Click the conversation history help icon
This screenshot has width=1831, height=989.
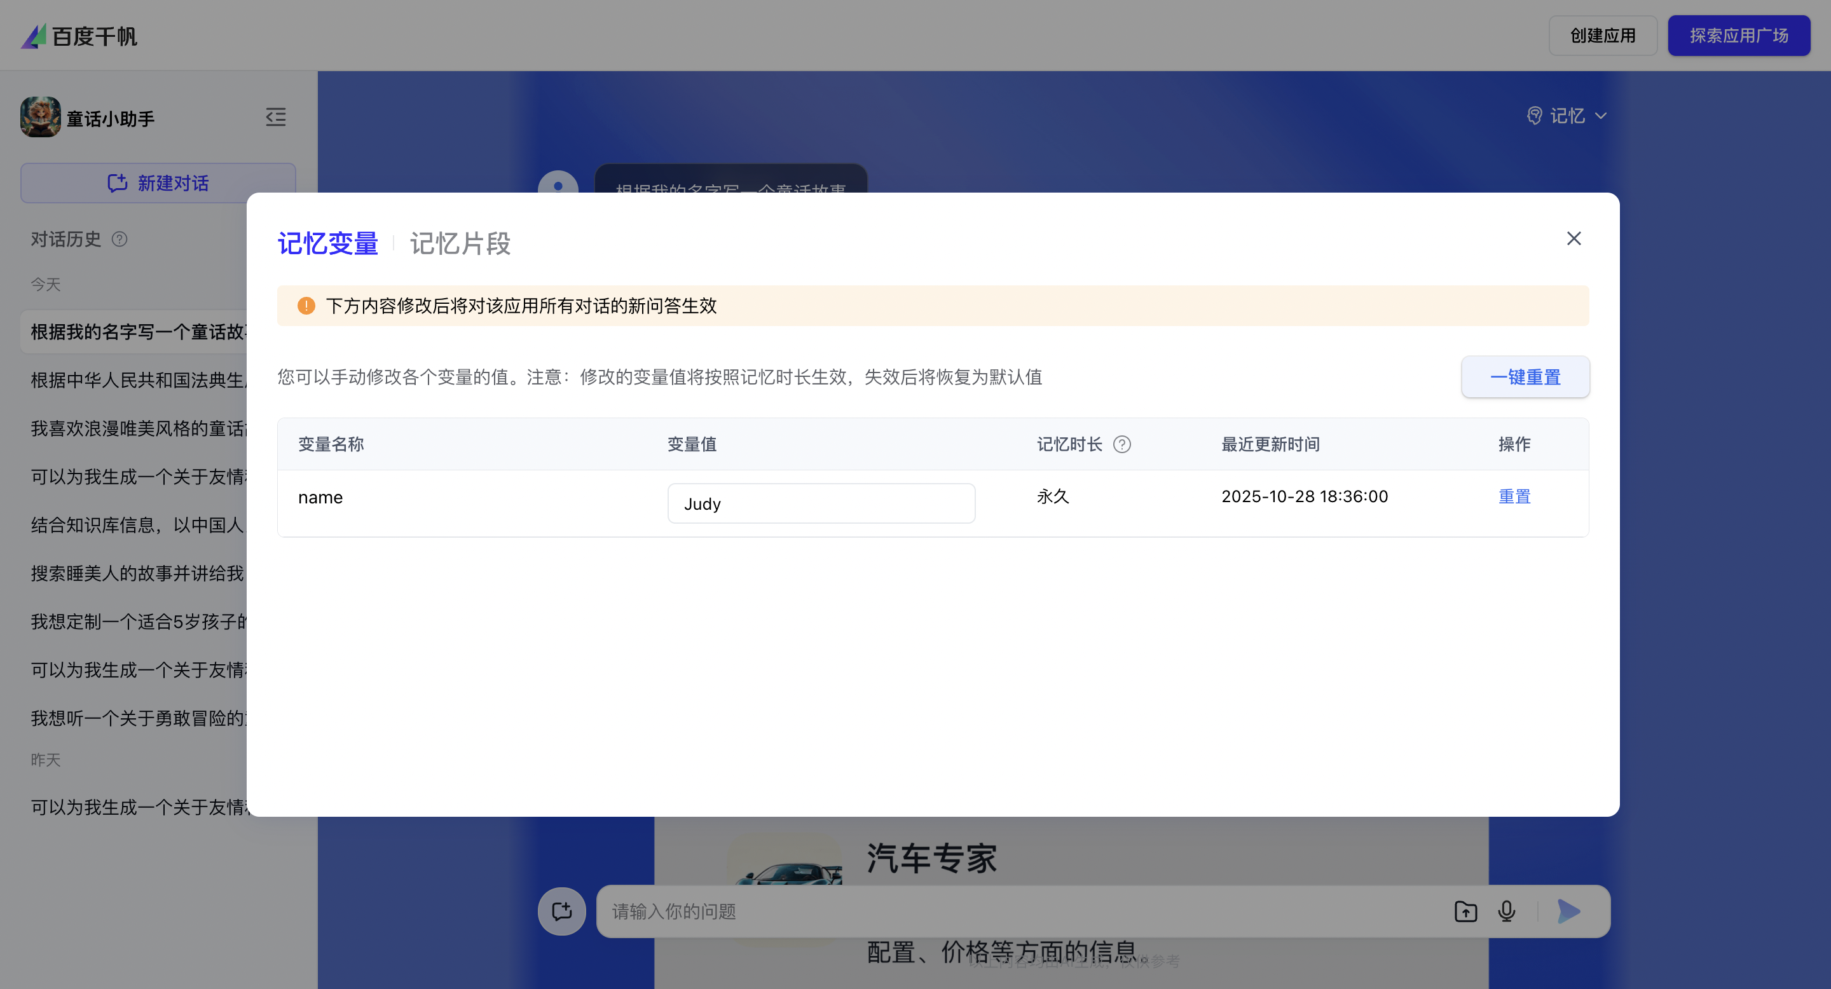click(x=120, y=240)
